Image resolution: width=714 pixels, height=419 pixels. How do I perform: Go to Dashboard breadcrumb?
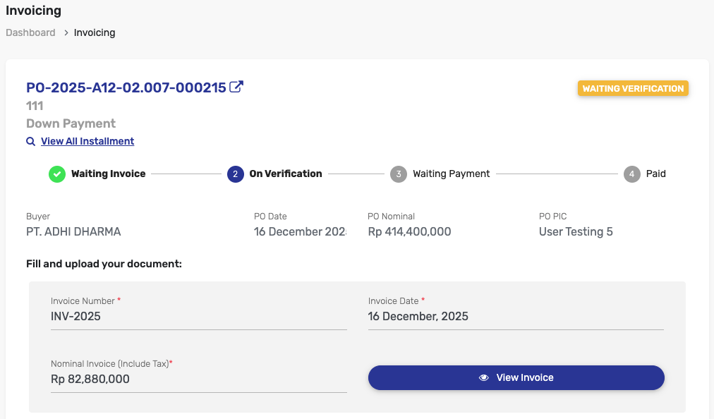tap(30, 32)
